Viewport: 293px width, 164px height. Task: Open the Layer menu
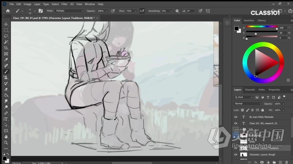37,4
